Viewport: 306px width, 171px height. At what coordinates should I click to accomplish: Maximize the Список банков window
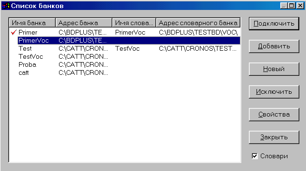[x=291, y=6]
